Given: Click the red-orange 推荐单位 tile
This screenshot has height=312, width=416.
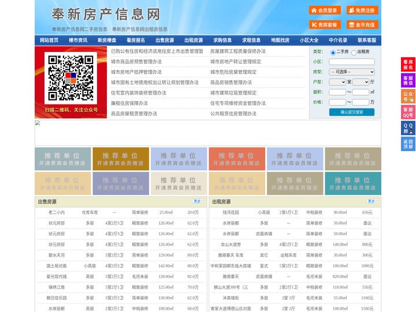Looking at the screenshot, I should click(x=237, y=159).
